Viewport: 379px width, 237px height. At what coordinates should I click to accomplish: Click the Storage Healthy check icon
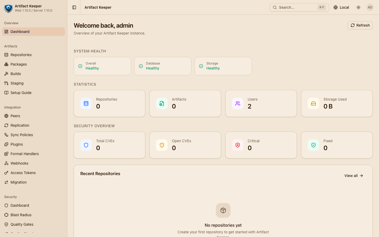(x=201, y=66)
